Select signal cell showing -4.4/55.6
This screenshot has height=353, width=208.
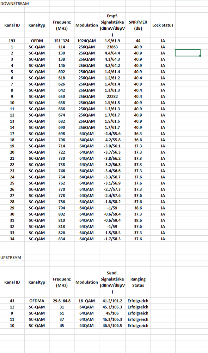(x=112, y=134)
